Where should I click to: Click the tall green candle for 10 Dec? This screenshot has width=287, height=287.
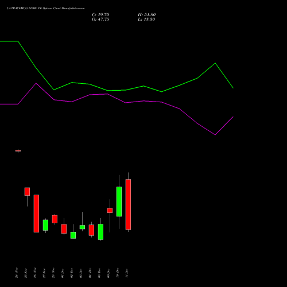119,201
